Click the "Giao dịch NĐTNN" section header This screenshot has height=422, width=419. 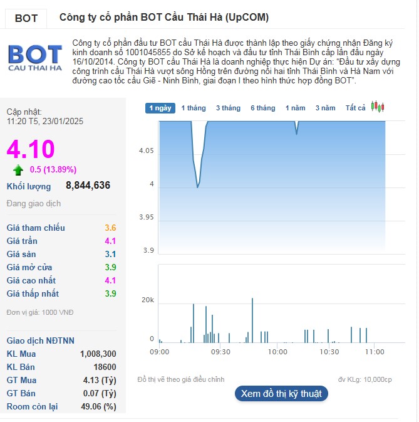pyautogui.click(x=41, y=340)
